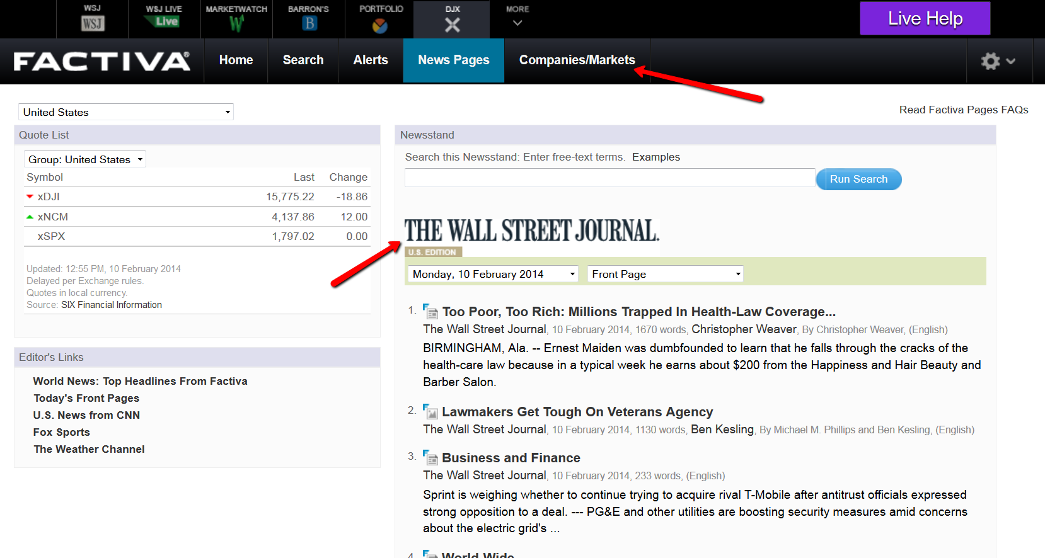Image resolution: width=1045 pixels, height=558 pixels.
Task: Open the Group: United States dropdown
Action: (x=85, y=159)
